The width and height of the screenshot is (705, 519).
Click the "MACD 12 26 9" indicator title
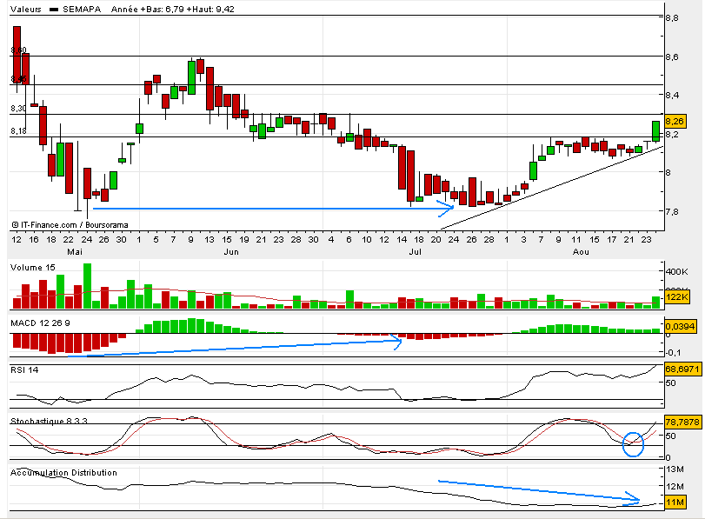pos(40,323)
